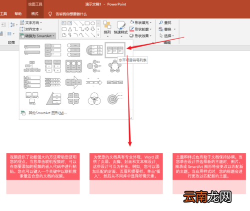Select the basic cycle SmartArt layout
Viewport: 250px width, 211px height.
coord(114,66)
